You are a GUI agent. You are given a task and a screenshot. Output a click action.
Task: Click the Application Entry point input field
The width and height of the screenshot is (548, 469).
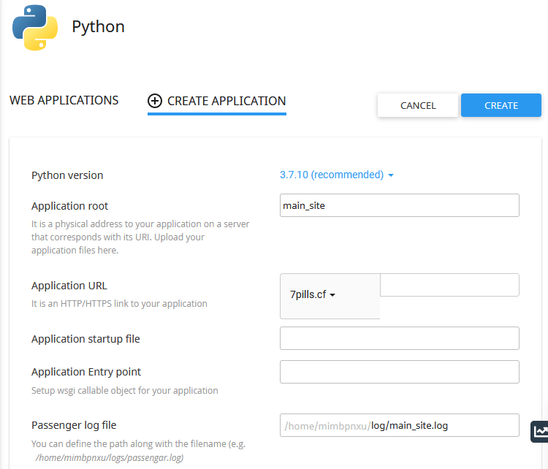click(x=400, y=372)
